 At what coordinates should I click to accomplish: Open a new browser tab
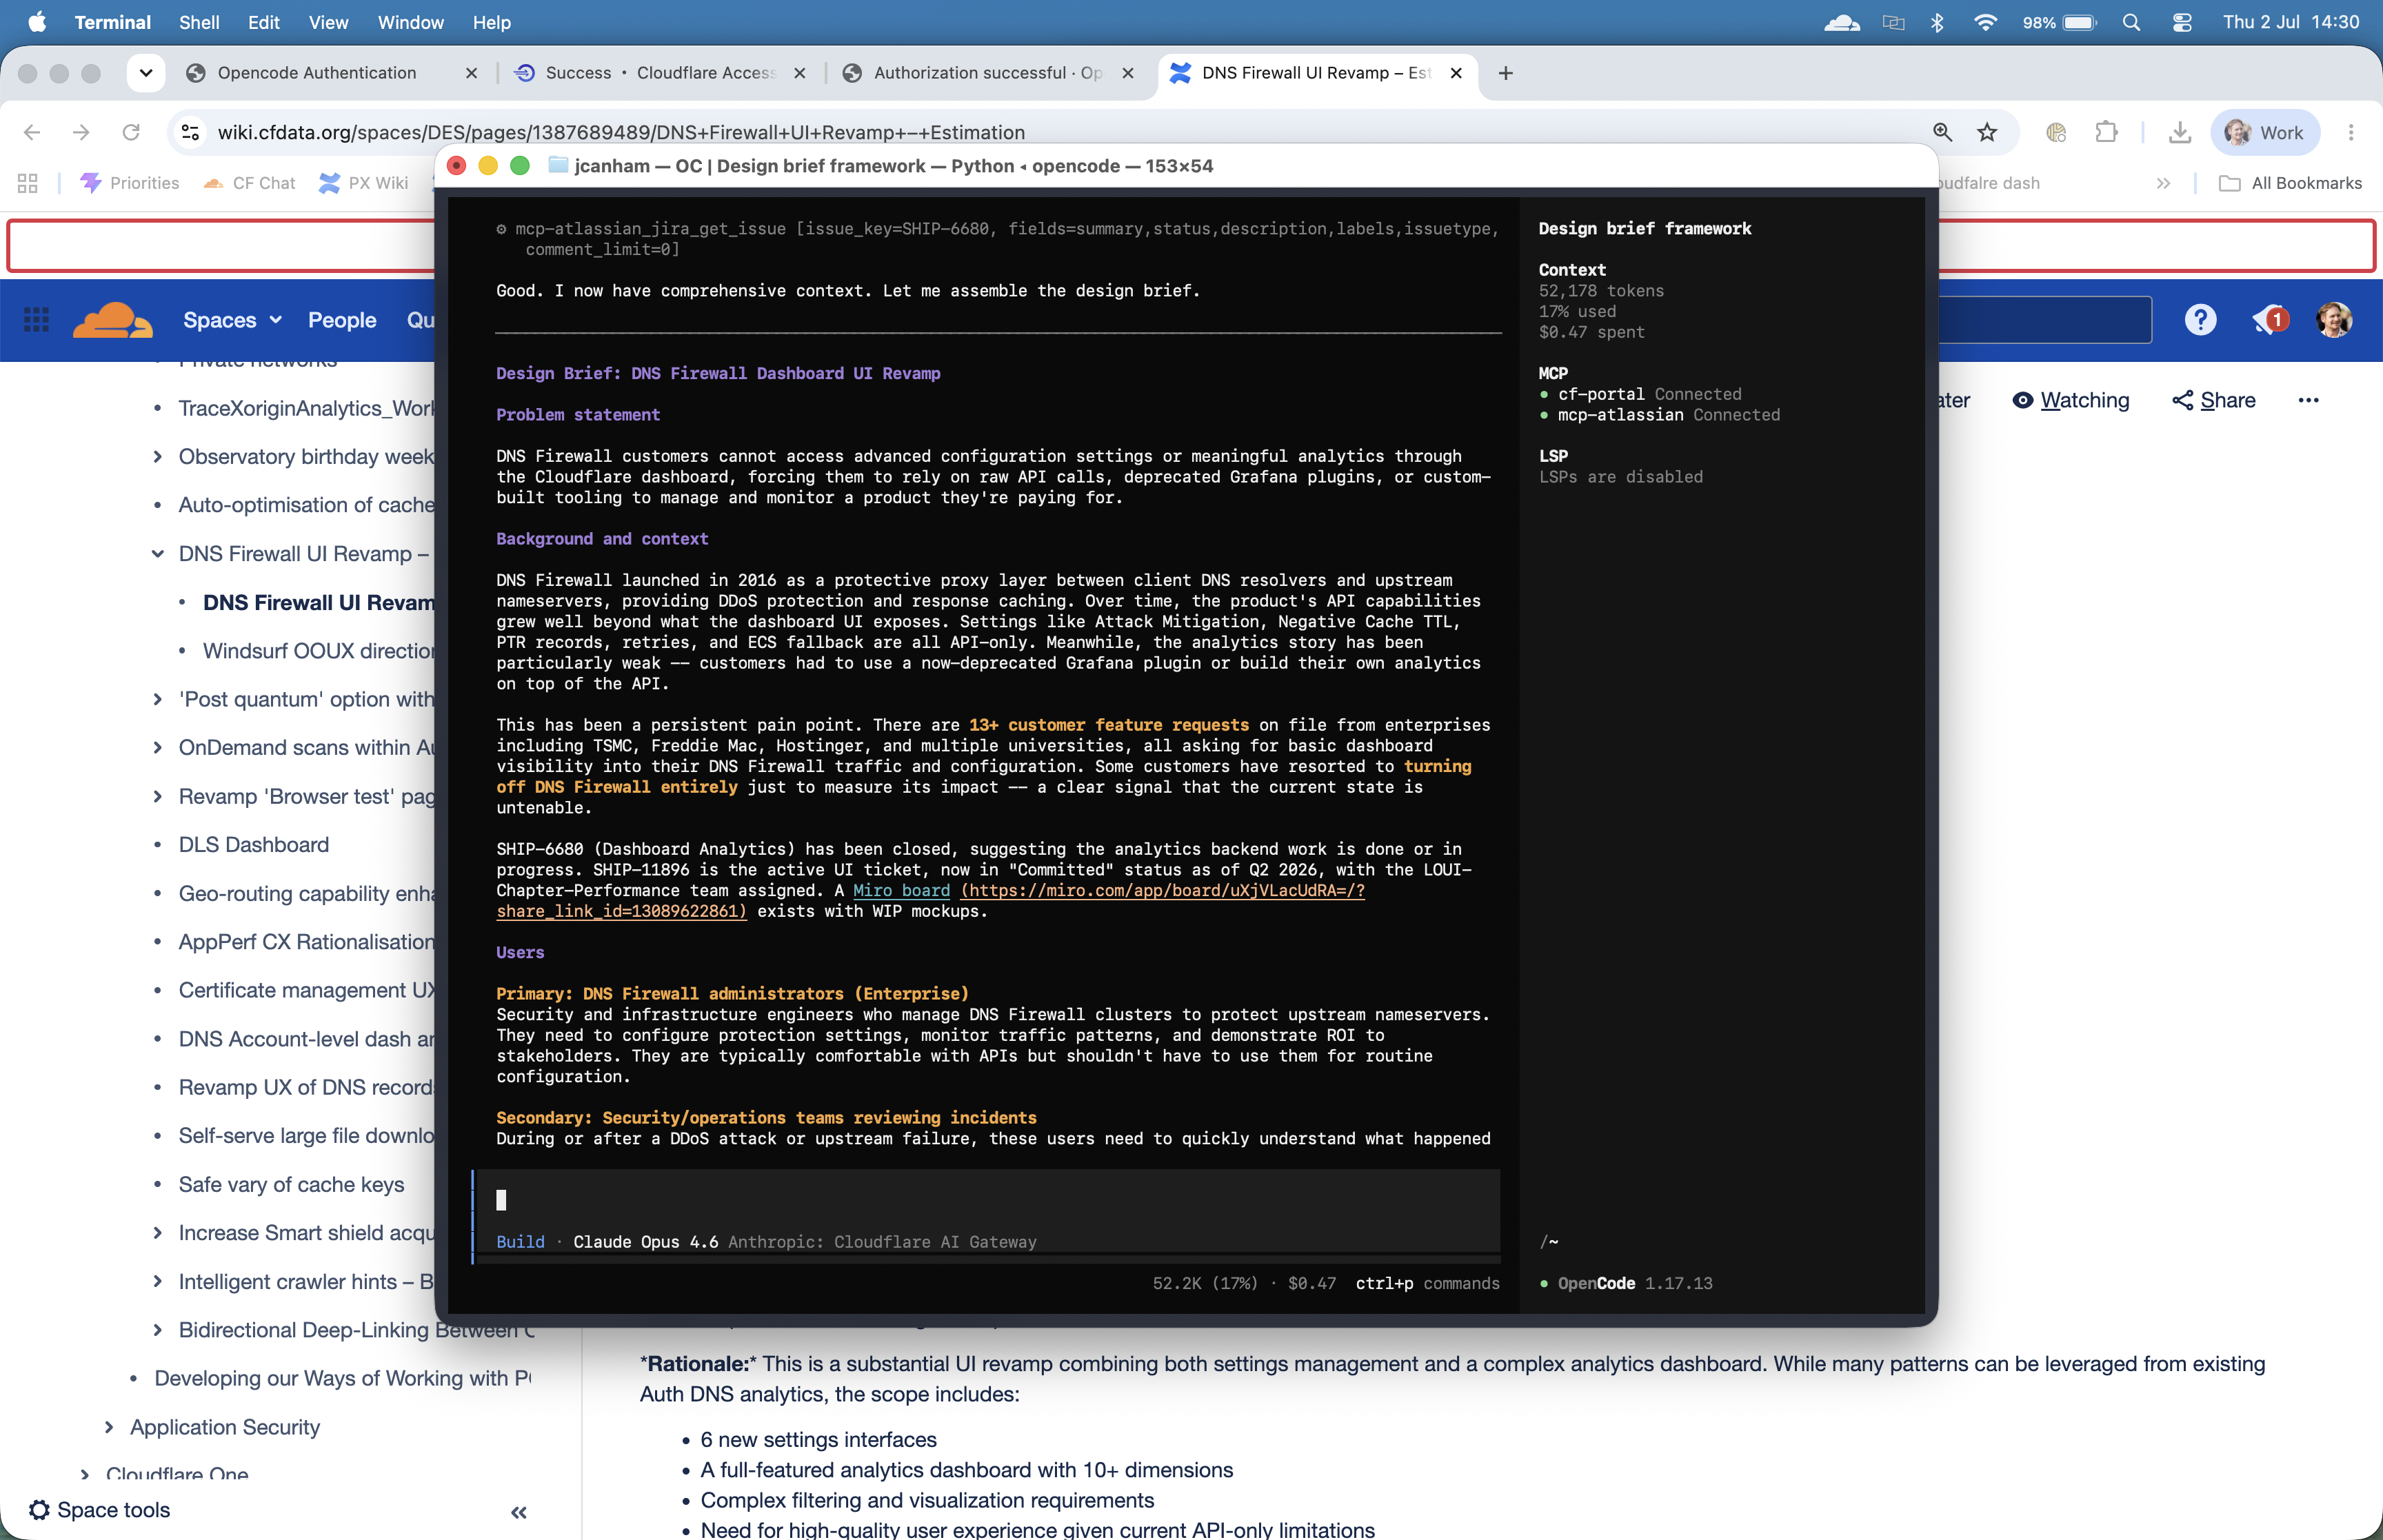point(1505,73)
